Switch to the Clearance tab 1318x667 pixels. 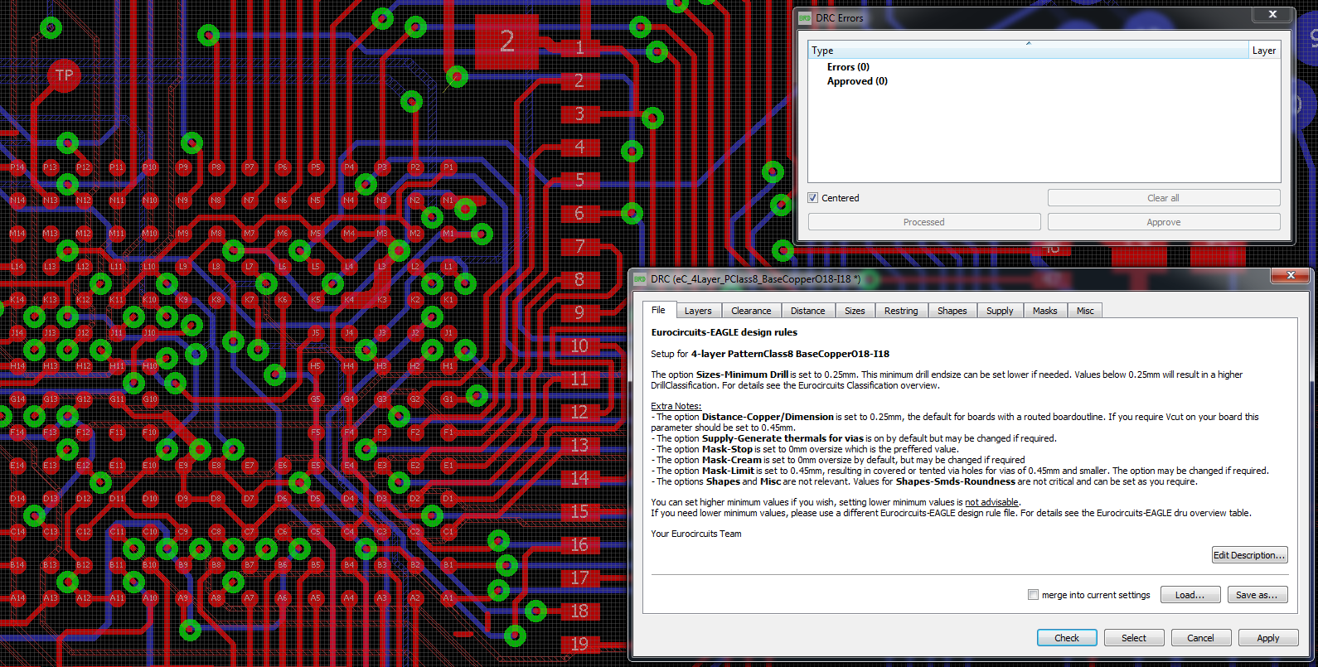click(751, 311)
